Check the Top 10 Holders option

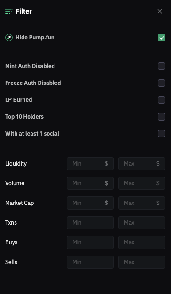162,117
